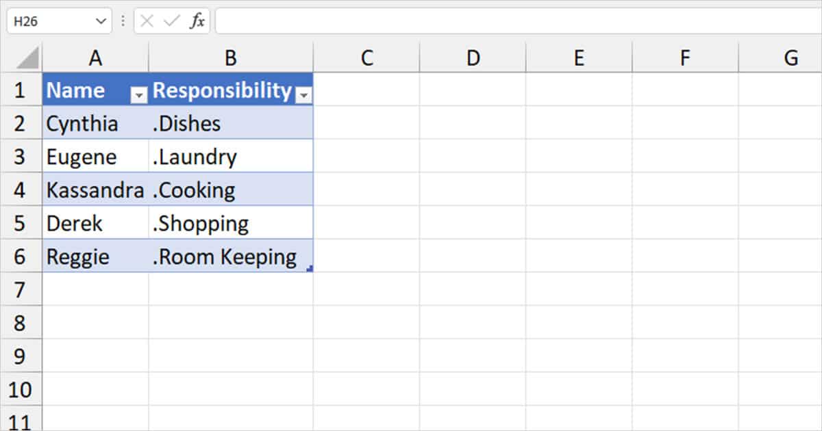Click the Select All corner triangle
The width and height of the screenshot is (822, 431).
pyautogui.click(x=28, y=58)
